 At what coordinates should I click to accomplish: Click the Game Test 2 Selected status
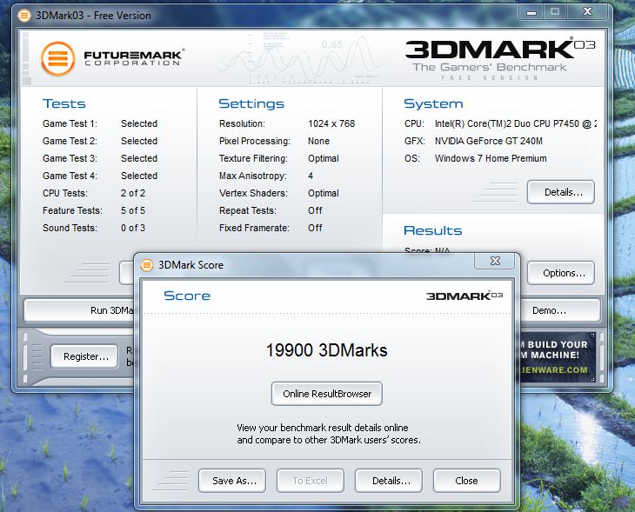pyautogui.click(x=139, y=141)
